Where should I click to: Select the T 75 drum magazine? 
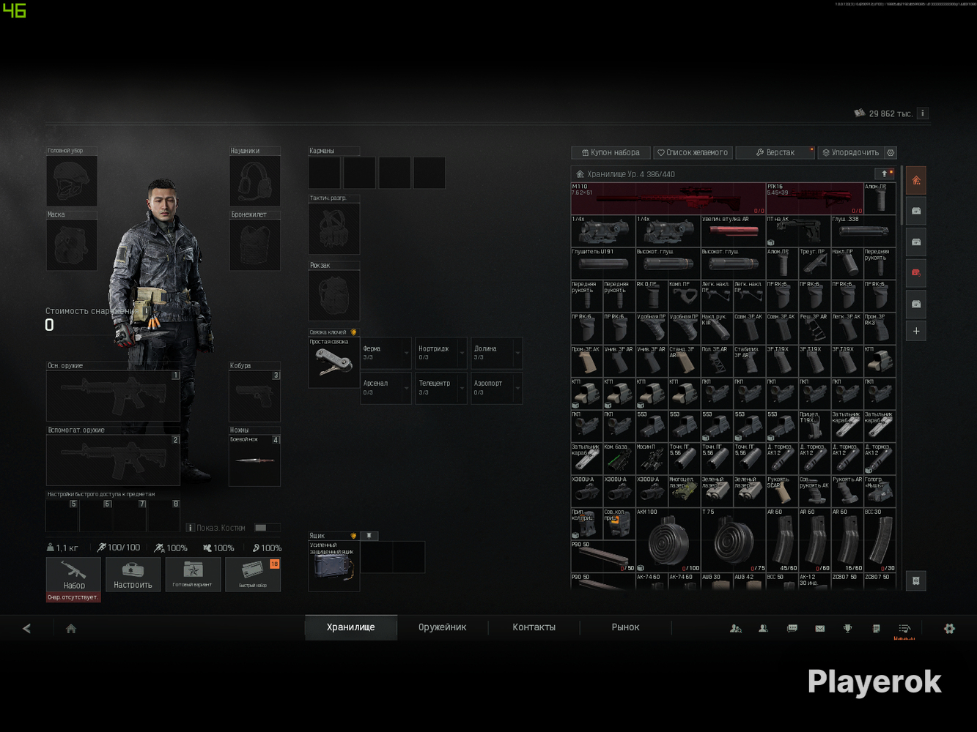[733, 540]
